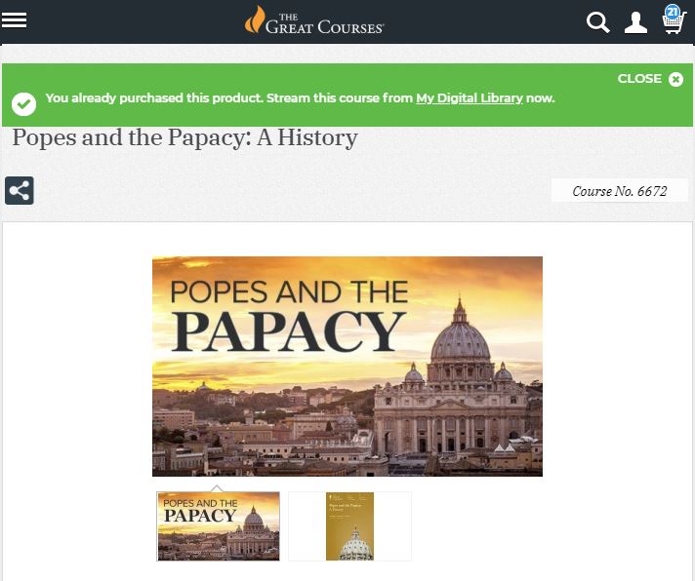Click the CLOSE text on green banner
Viewport: 695px width, 581px height.
click(639, 78)
